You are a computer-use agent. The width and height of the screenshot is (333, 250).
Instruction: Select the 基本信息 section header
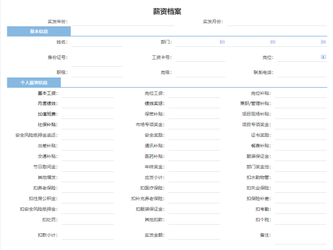39,31
